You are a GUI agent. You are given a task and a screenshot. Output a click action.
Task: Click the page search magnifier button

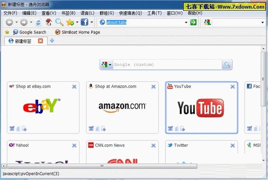[x=227, y=65]
